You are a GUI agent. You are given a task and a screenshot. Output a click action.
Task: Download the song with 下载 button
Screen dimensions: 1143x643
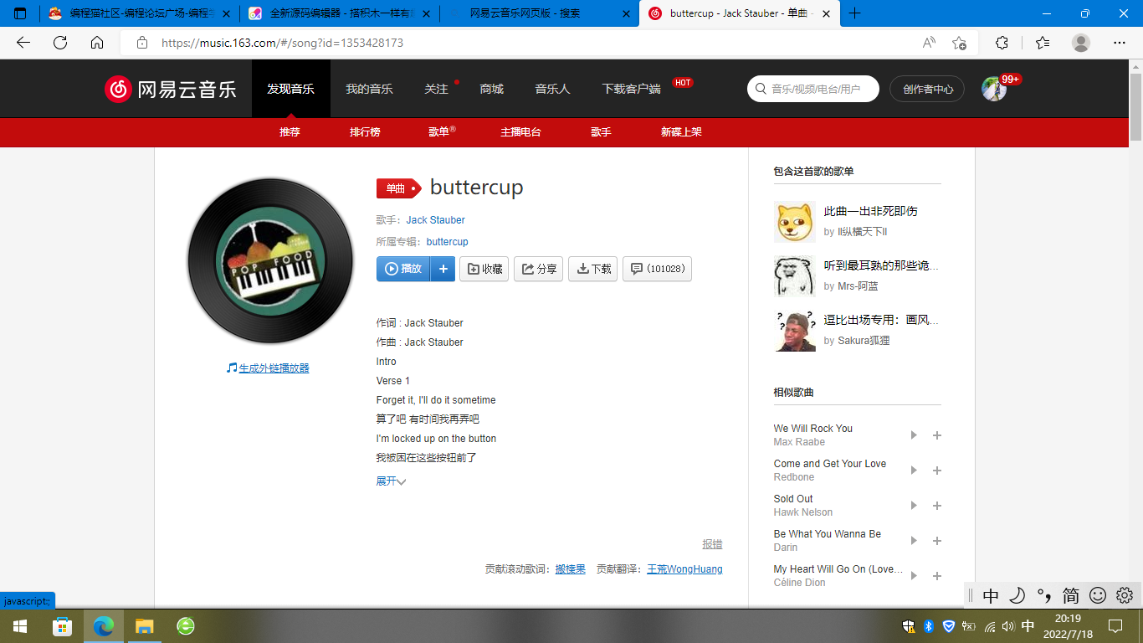coord(593,269)
